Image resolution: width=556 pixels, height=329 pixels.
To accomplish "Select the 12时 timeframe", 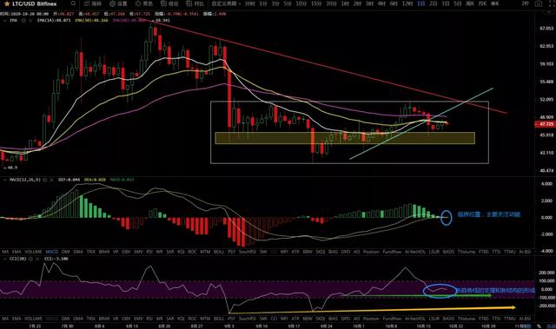I will (407, 3).
